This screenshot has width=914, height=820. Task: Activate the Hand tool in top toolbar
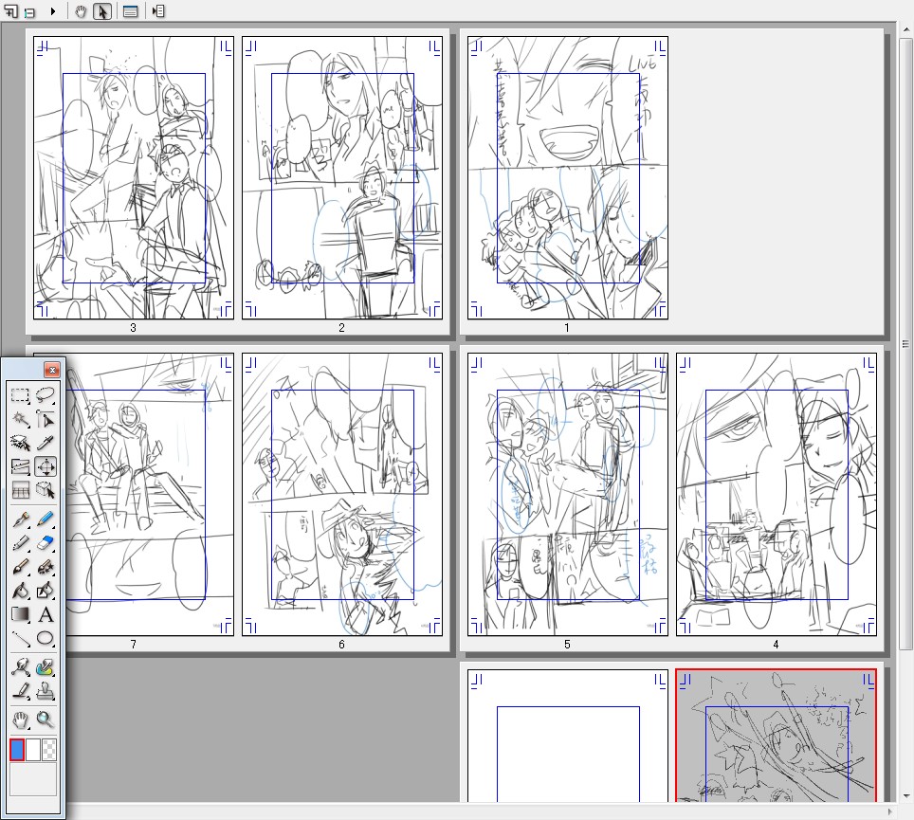click(x=81, y=11)
